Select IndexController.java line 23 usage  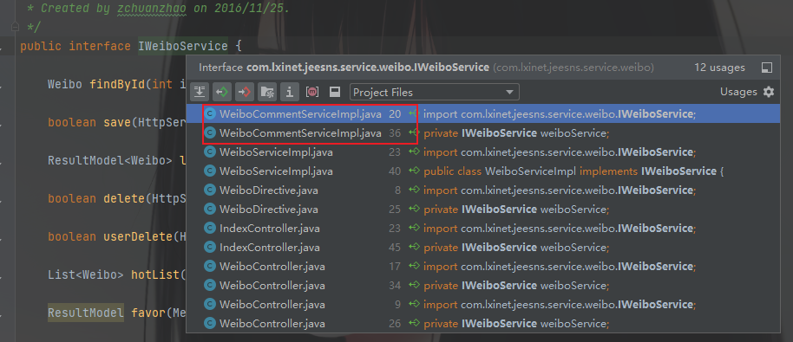coord(483,228)
